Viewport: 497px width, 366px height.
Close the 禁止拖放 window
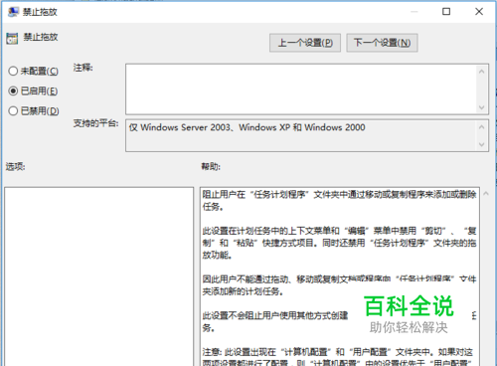(x=479, y=12)
